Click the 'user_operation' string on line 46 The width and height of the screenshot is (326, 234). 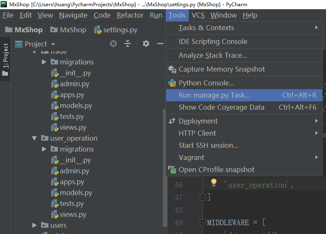(257, 185)
